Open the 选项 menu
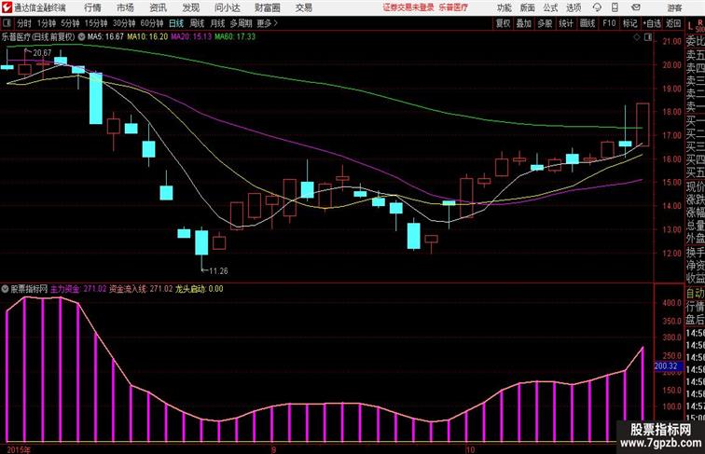The height and width of the screenshot is (454, 705). (574, 7)
